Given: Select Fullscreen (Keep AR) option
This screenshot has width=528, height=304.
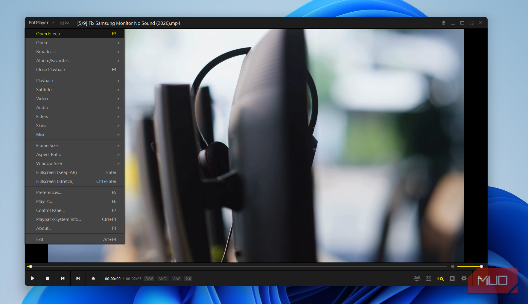Looking at the screenshot, I should 75,172.
